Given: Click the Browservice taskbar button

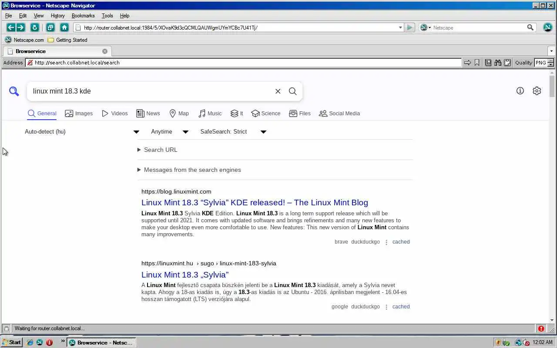Looking at the screenshot, I should click(101, 342).
